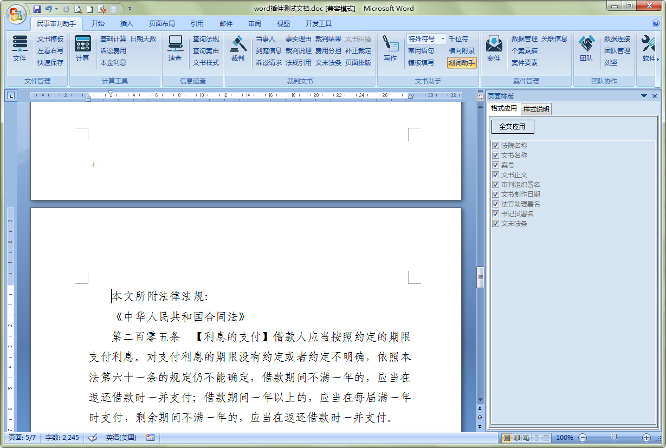Click the Redo icon in quick access
The height and width of the screenshot is (448, 666).
(x=66, y=9)
